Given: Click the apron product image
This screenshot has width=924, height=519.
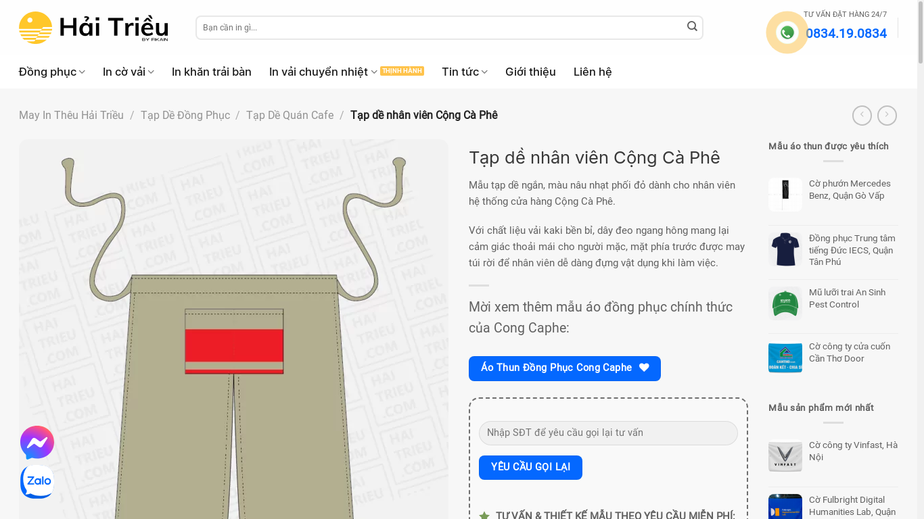Looking at the screenshot, I should point(233,329).
